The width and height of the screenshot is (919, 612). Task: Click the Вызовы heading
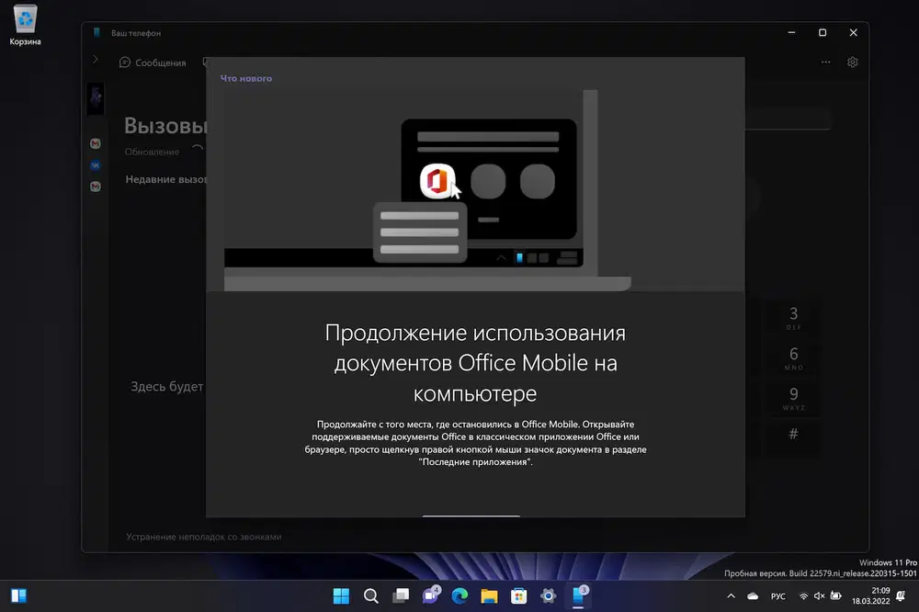click(165, 126)
